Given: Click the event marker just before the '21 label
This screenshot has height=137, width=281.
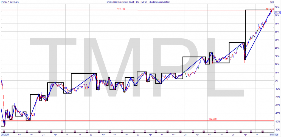Looking at the screenshot, I should (39, 132).
